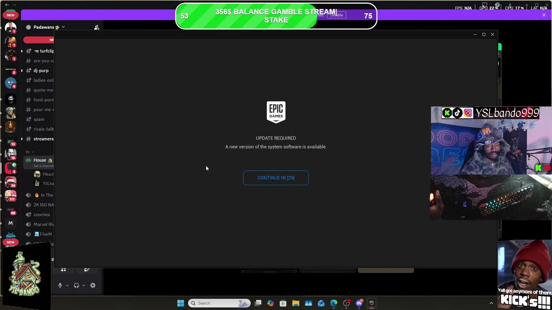
Task: Join the zoomies voice channel
Action: click(39, 214)
